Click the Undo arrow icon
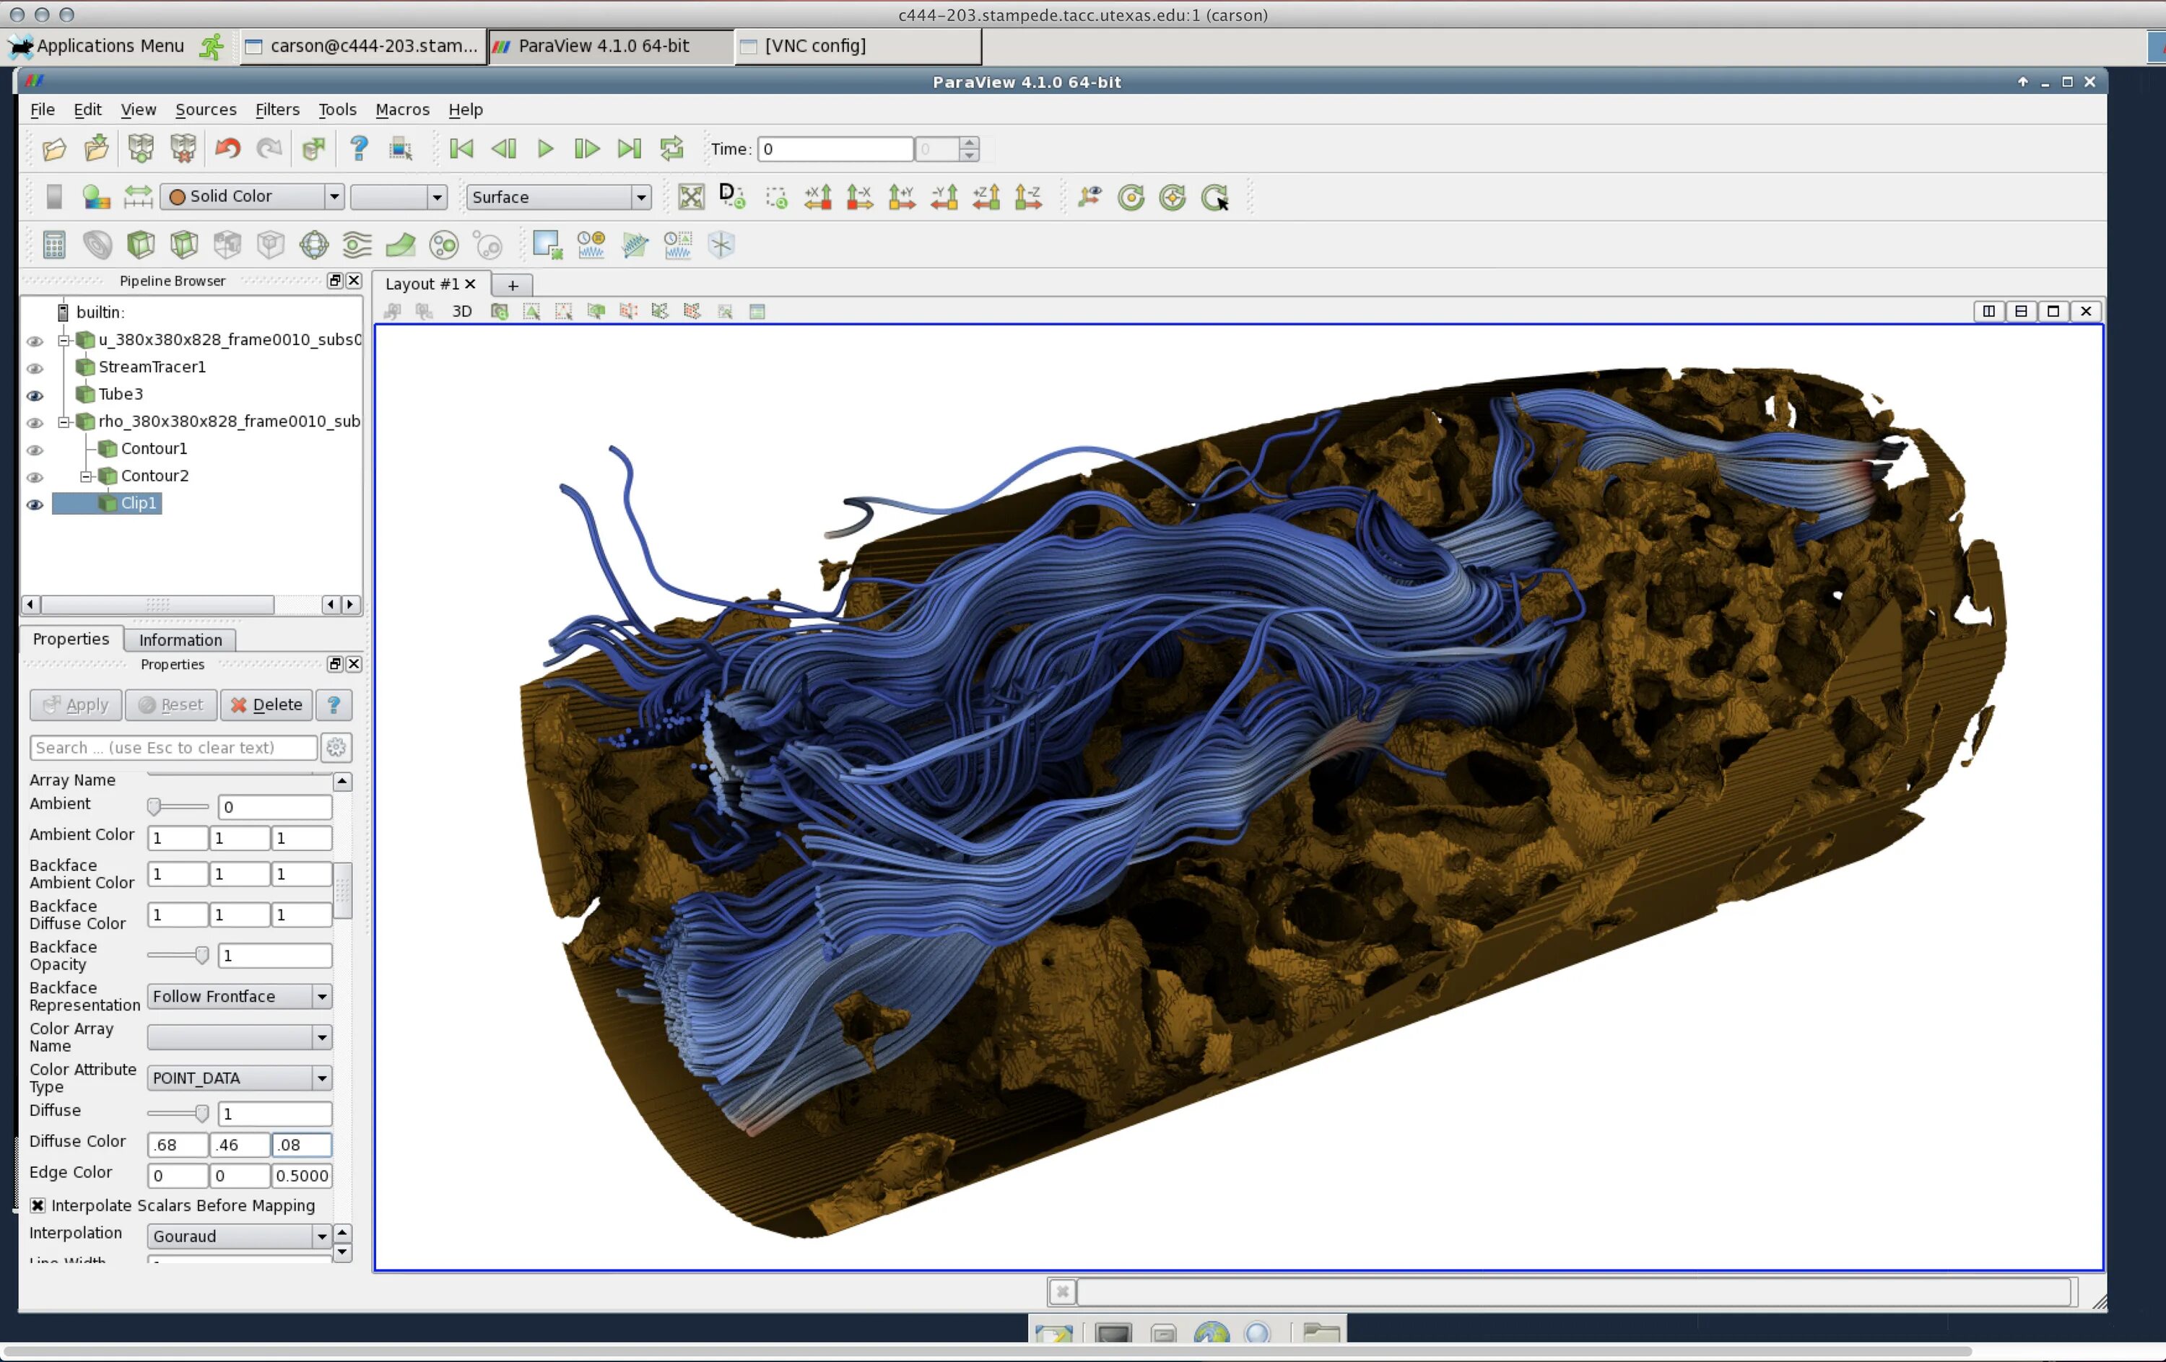This screenshot has height=1362, width=2166. pyautogui.click(x=227, y=149)
